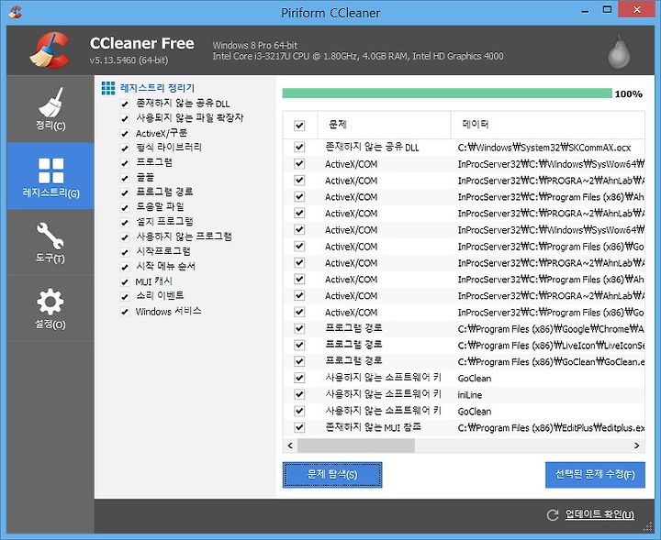Toggle 도움말 파일 checkbox
The width and height of the screenshot is (661, 540).
[x=125, y=207]
